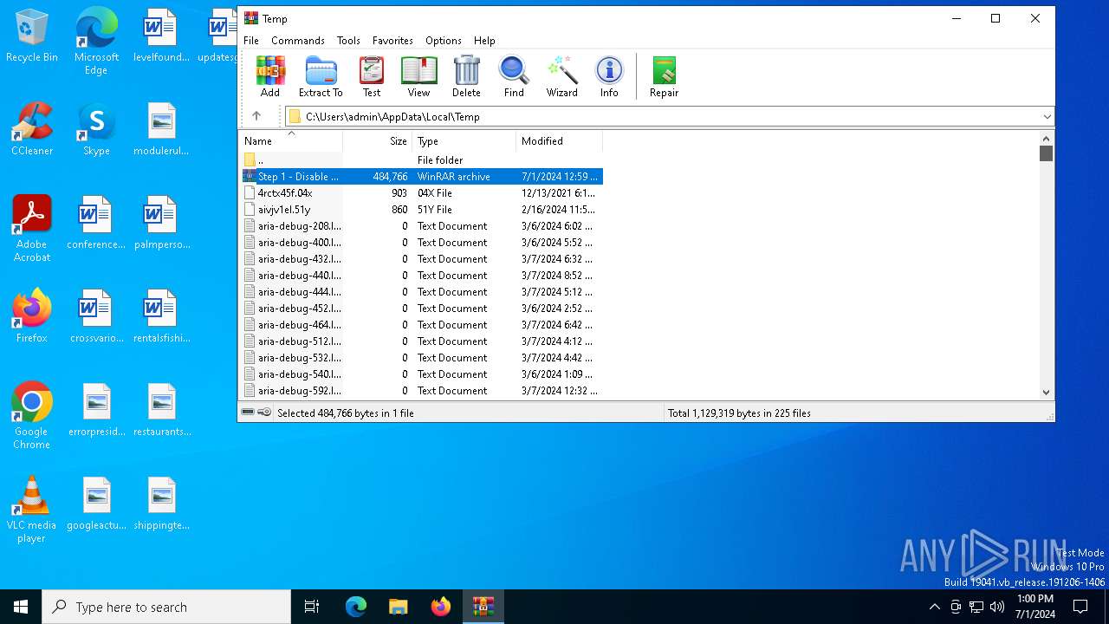1109x624 pixels.
Task: Click scroll down arrow in file list
Action: click(x=1047, y=392)
